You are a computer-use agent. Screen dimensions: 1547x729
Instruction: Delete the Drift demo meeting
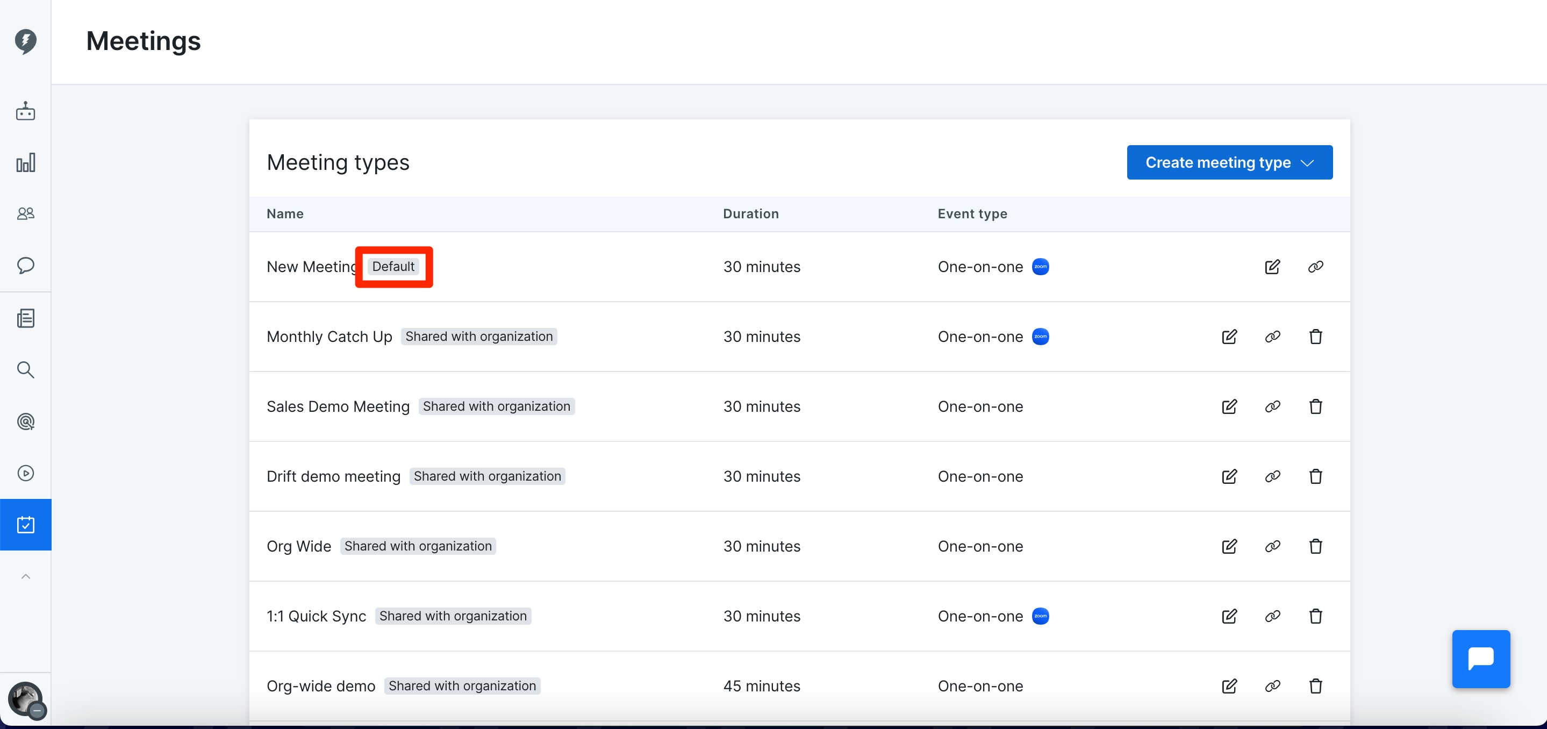click(1315, 476)
